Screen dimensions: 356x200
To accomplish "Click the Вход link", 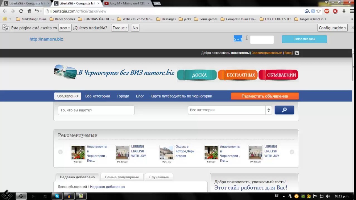I will tap(288, 53).
